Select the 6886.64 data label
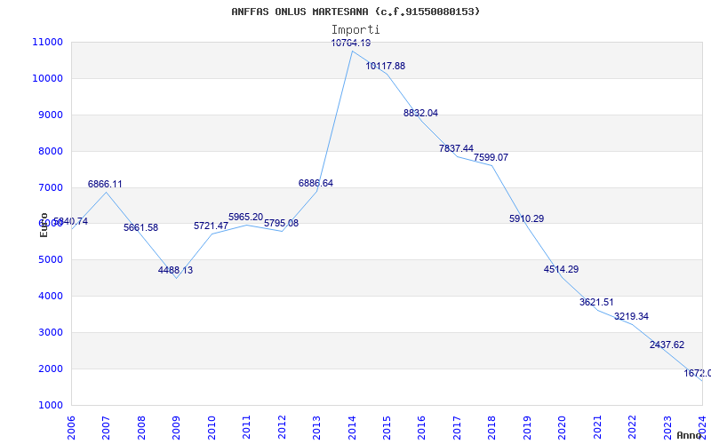 tap(316, 184)
